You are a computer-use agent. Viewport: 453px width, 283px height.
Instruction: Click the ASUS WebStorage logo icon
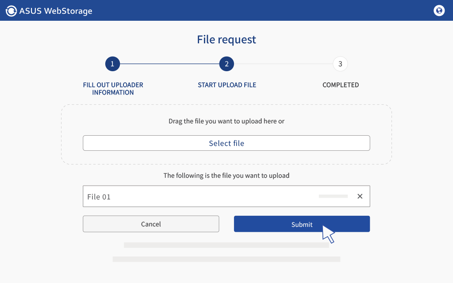point(11,11)
